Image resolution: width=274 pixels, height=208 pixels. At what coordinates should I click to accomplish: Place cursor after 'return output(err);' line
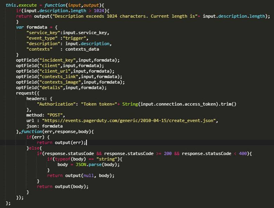[x=87, y=143]
